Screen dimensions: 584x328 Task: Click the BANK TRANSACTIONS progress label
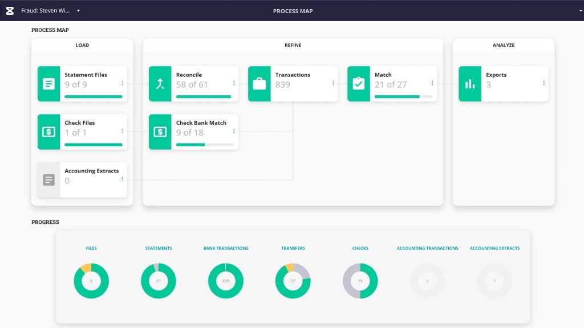pyautogui.click(x=226, y=248)
